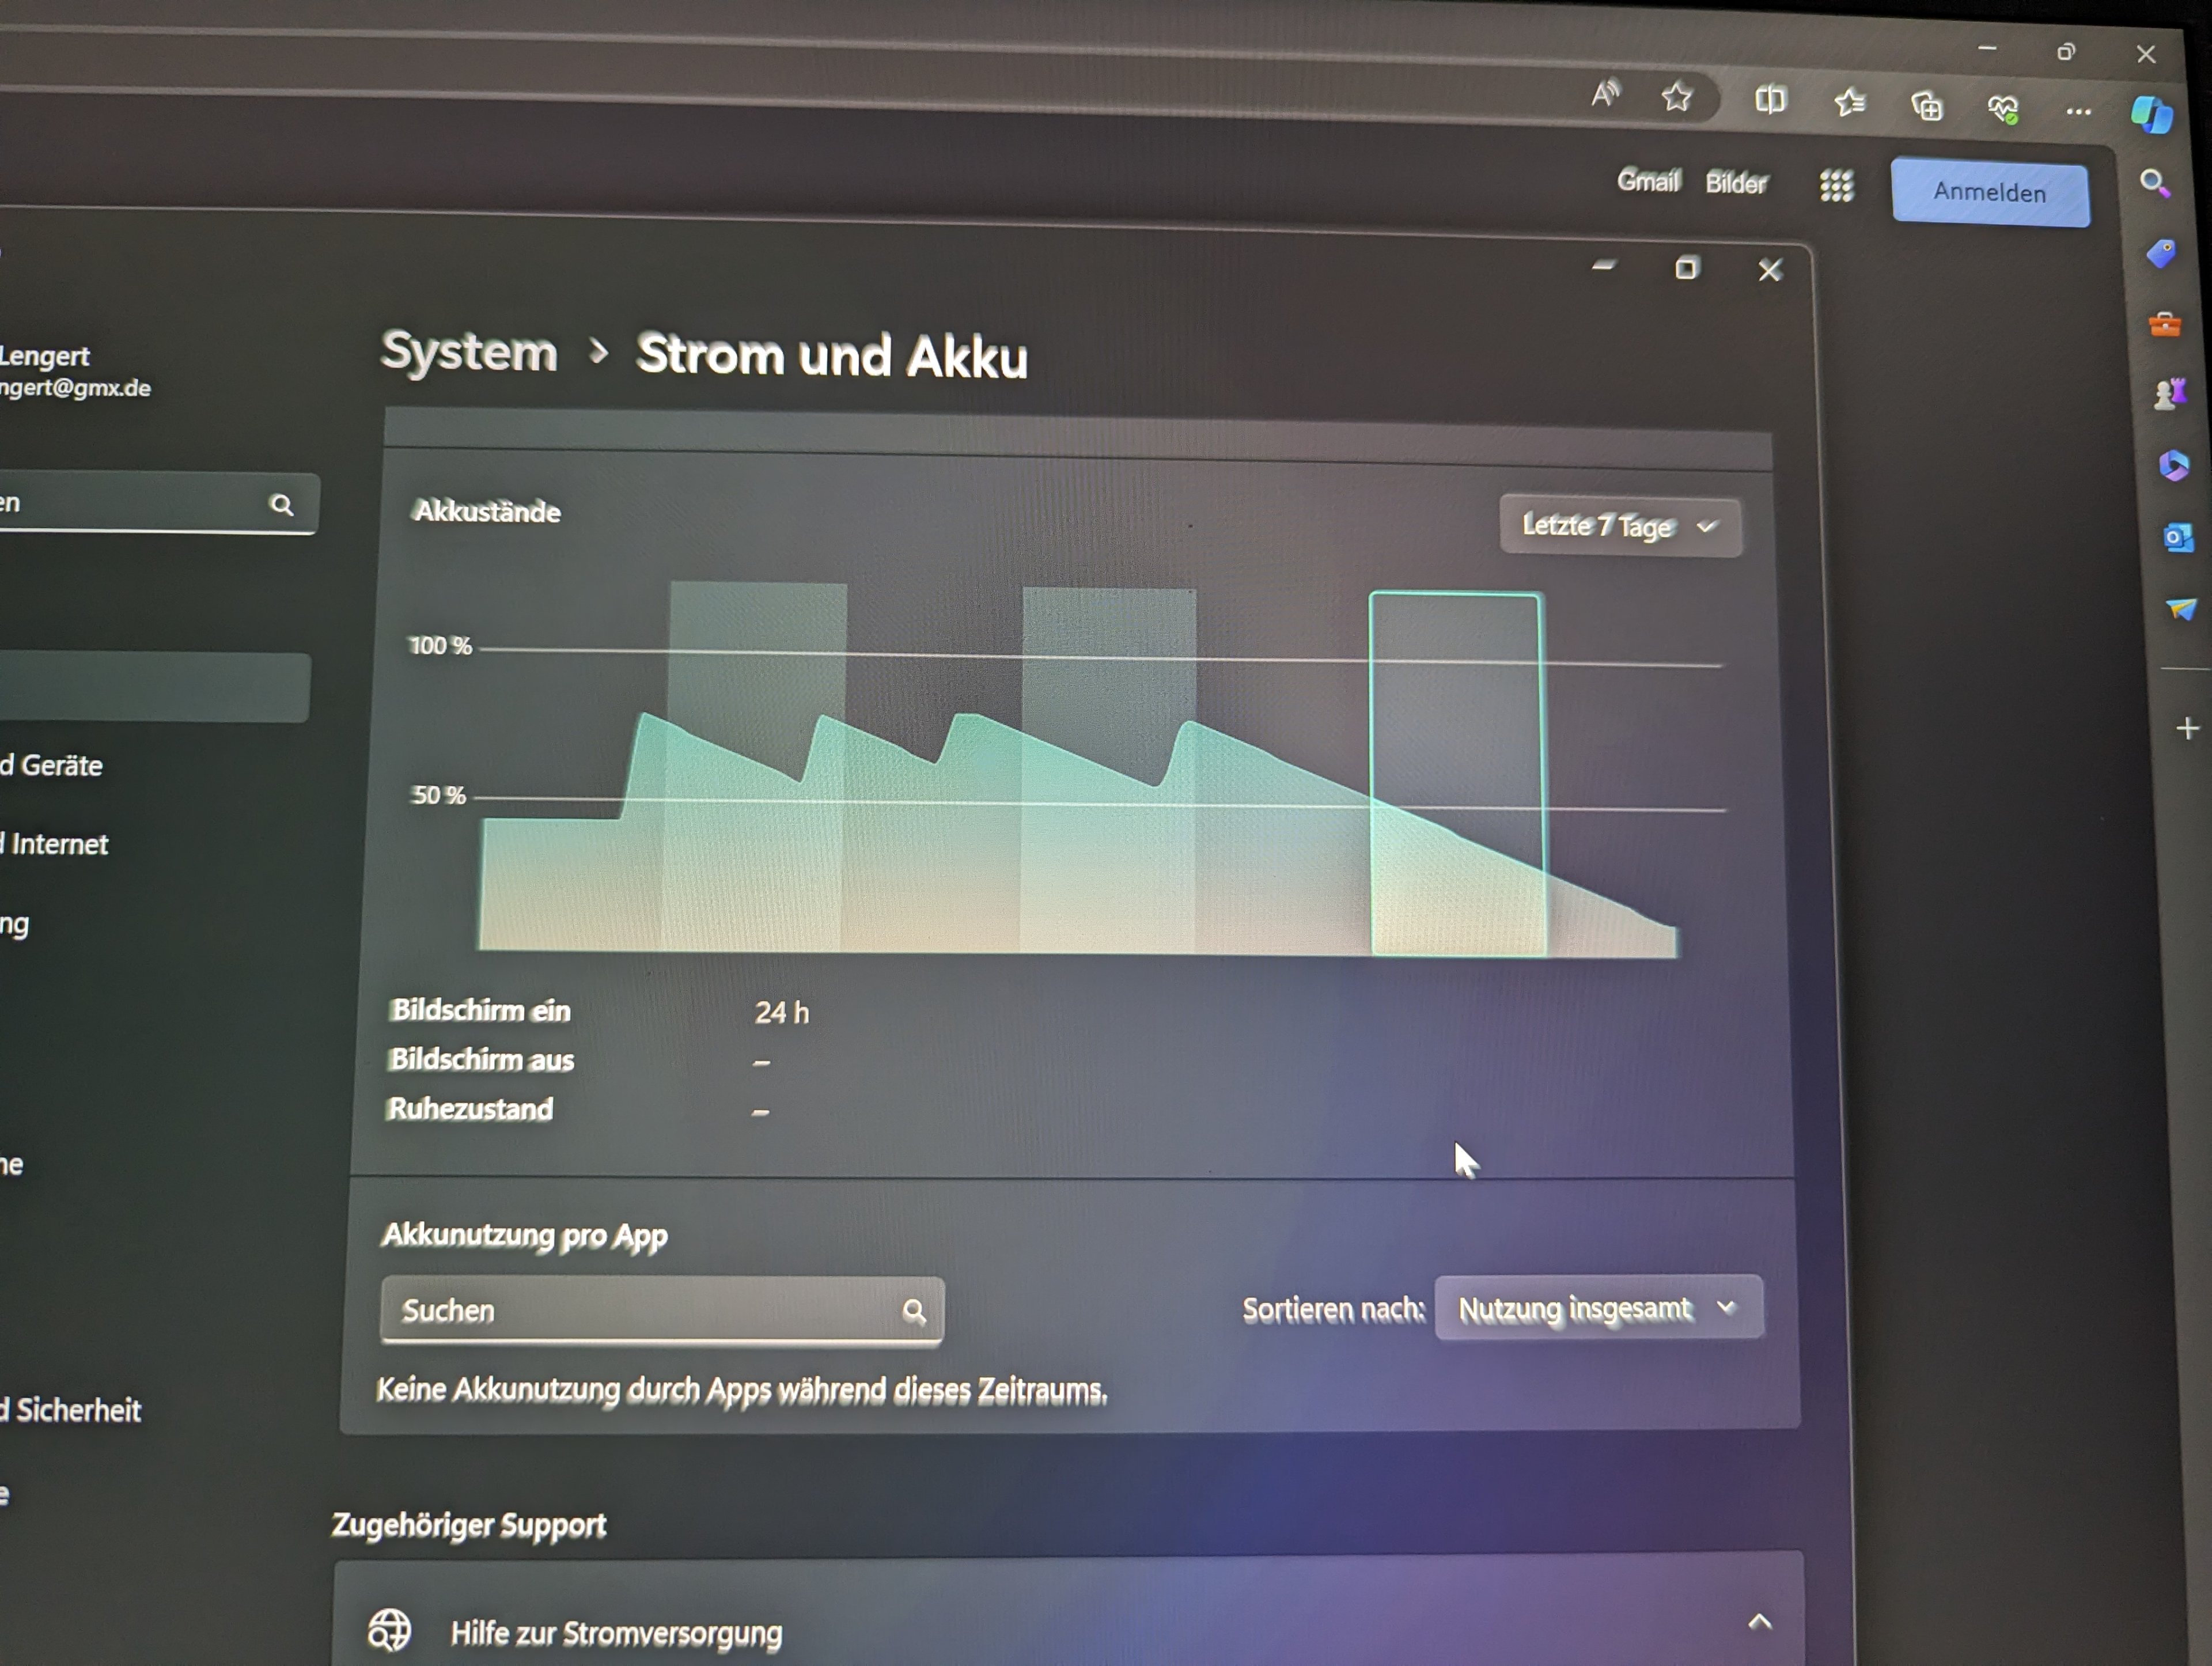Click the Edge Copilot sidebar icon
The image size is (2212, 1666).
(2151, 114)
